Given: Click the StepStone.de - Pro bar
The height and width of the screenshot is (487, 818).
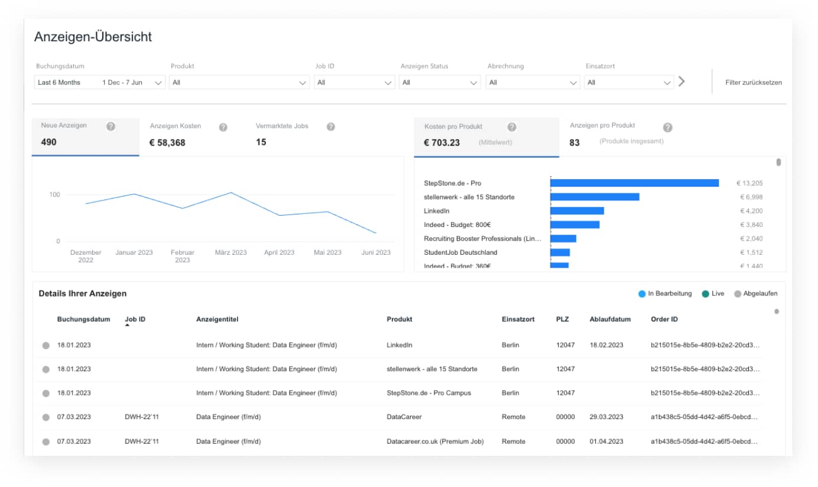Looking at the screenshot, I should [634, 183].
